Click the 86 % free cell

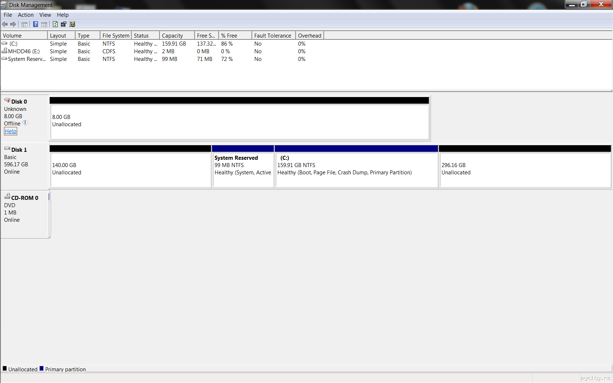point(227,44)
